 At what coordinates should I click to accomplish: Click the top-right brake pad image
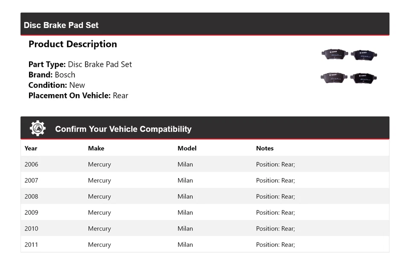pos(363,55)
